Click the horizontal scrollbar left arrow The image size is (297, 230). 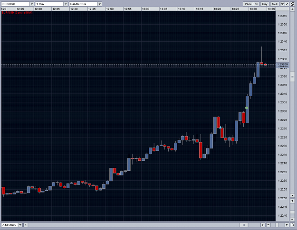click(26, 225)
